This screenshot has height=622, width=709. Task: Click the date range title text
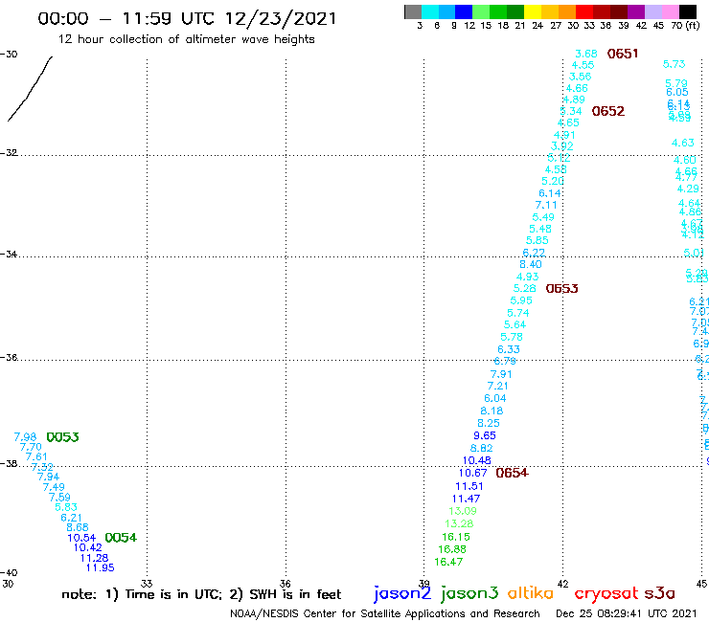click(187, 18)
